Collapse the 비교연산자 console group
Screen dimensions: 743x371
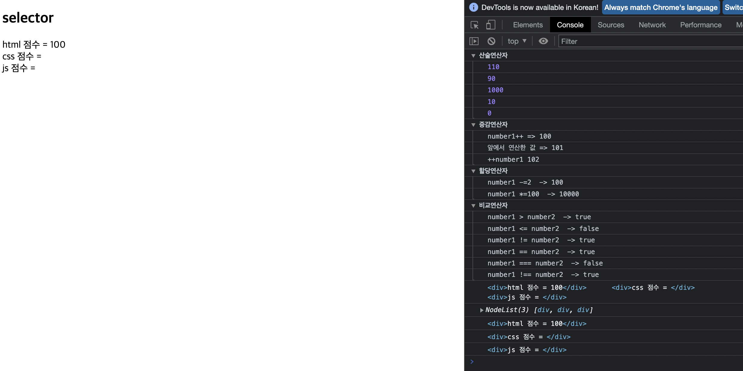point(473,206)
